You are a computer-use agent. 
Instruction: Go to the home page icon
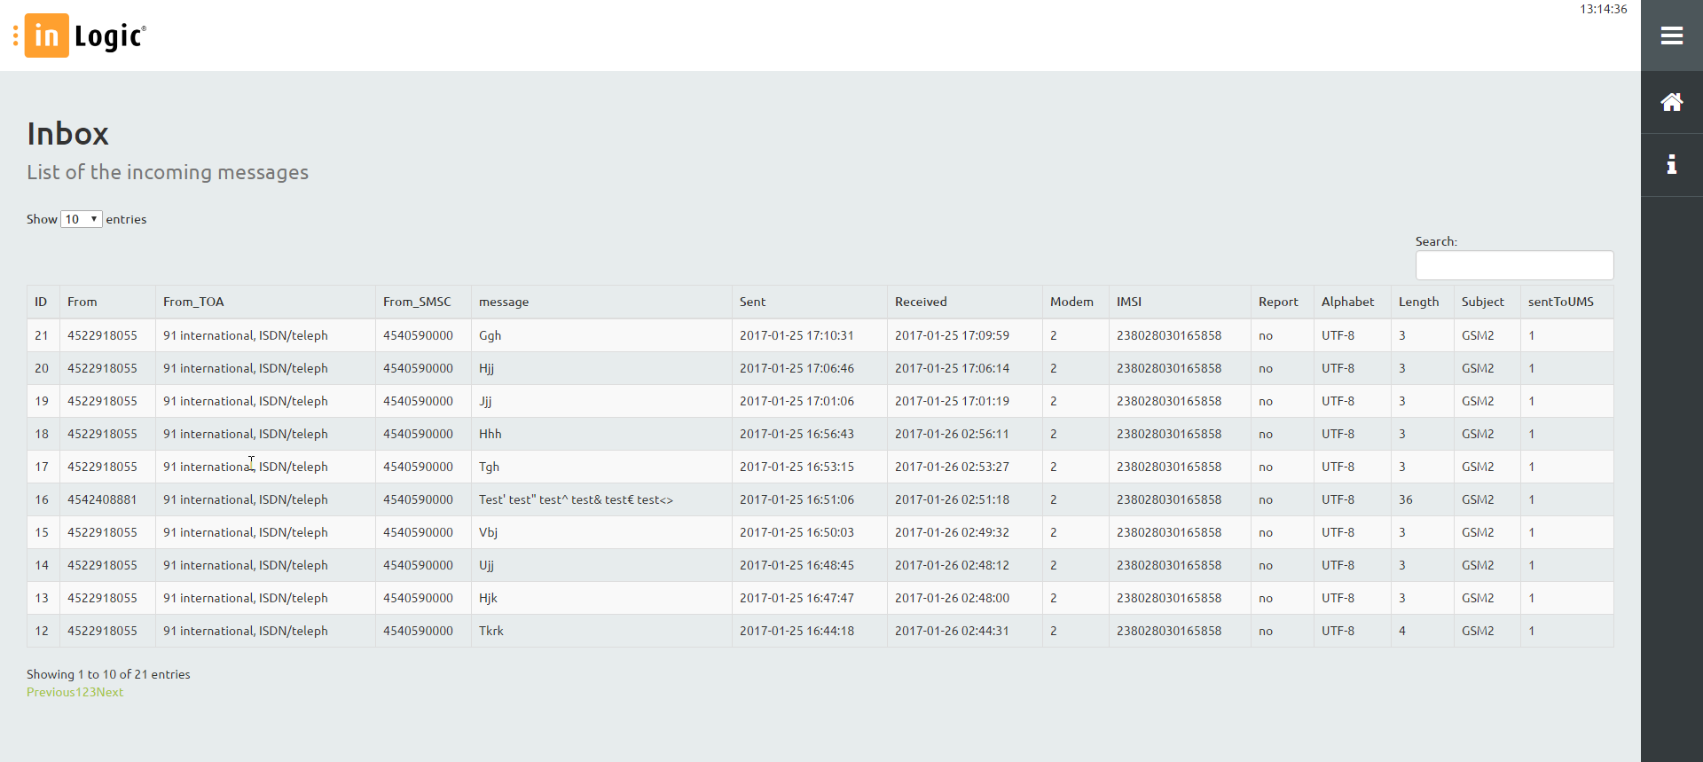1672,103
